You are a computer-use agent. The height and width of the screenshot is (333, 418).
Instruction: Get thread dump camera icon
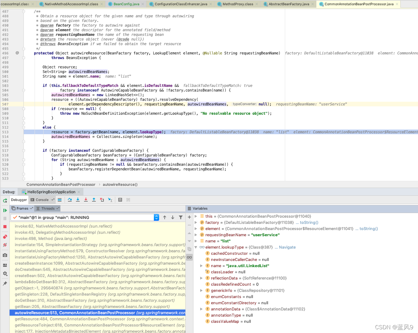5,255
